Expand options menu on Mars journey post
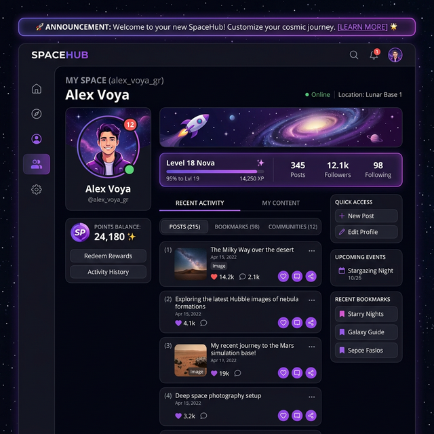This screenshot has height=434, width=434. (x=312, y=347)
